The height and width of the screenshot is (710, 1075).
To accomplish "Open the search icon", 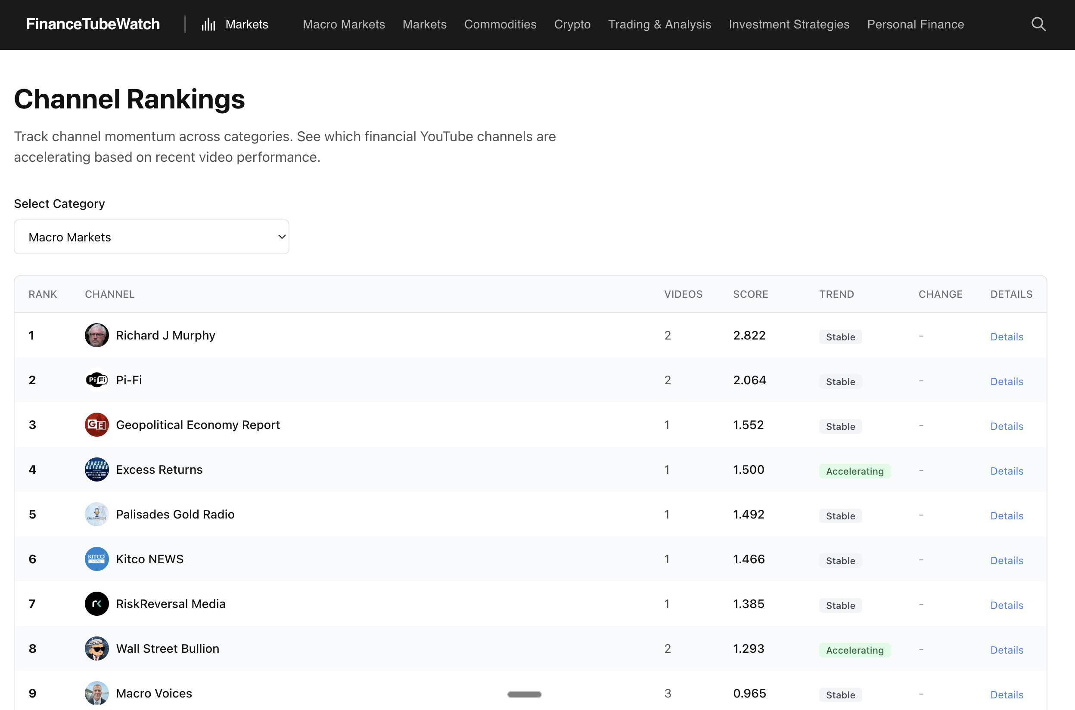I will [x=1038, y=24].
